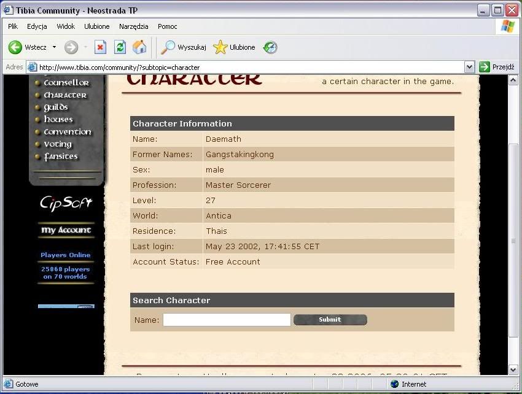Open the Wyszukaj search magnifier
This screenshot has width=522, height=394.
click(168, 47)
